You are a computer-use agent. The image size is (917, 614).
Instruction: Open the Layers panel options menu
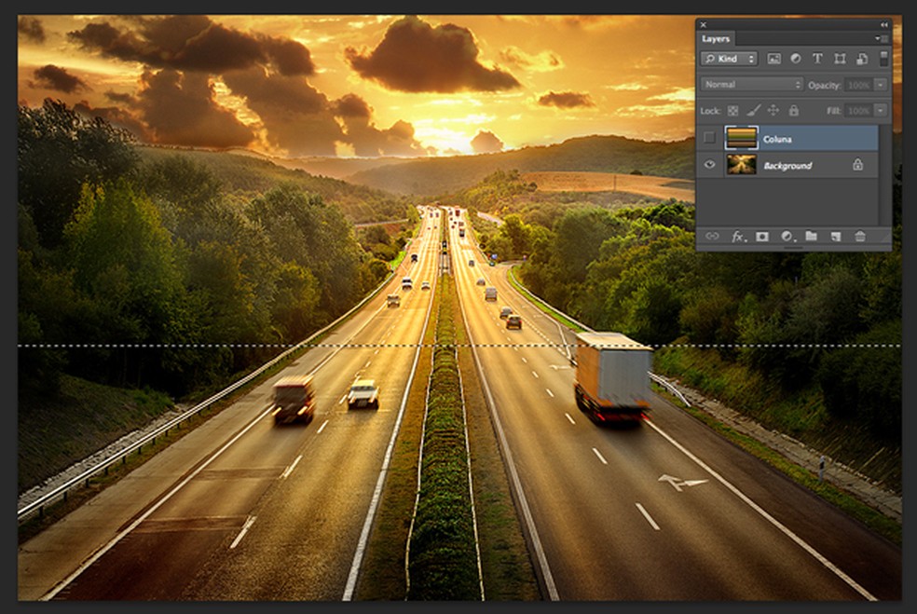click(882, 38)
